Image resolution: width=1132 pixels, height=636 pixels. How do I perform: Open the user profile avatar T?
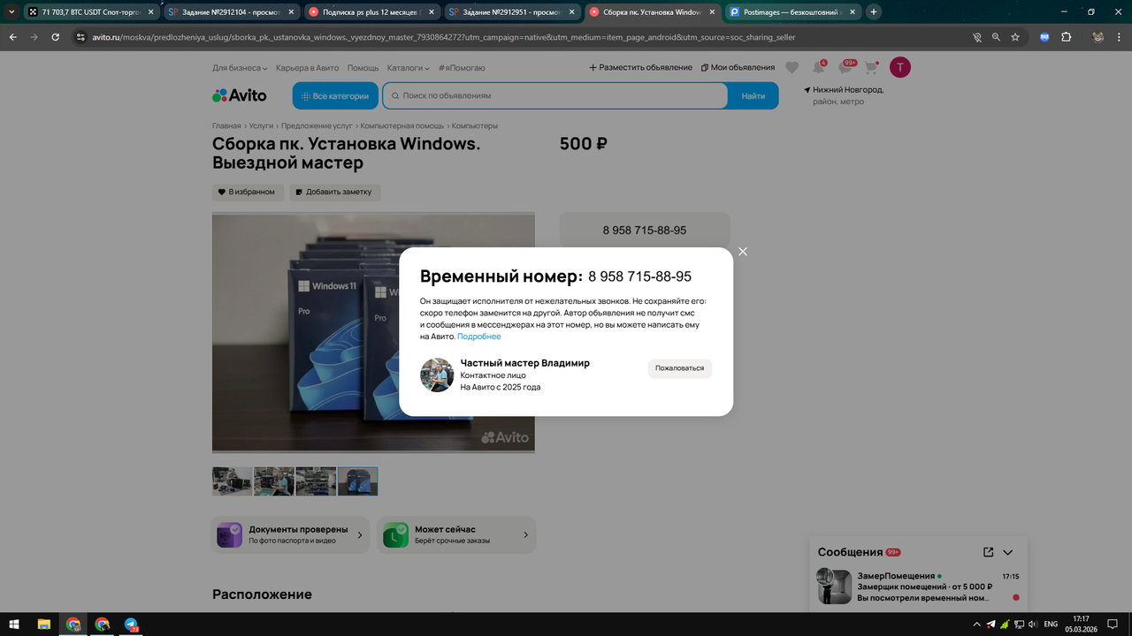900,67
